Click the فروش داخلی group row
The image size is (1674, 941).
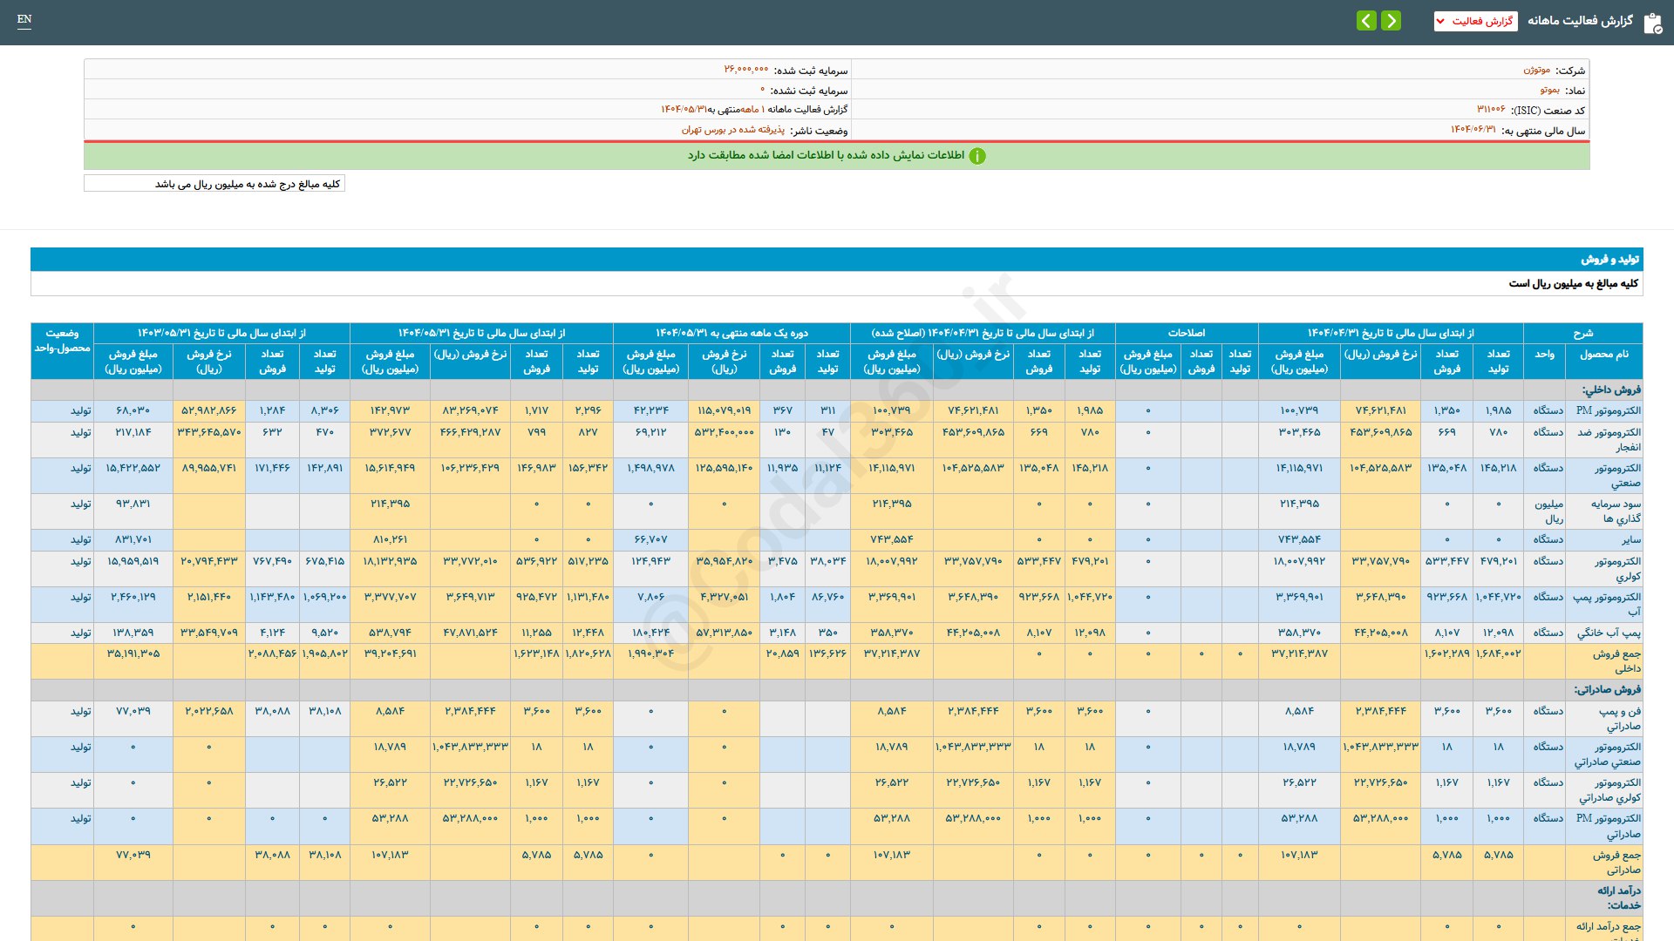click(1611, 389)
